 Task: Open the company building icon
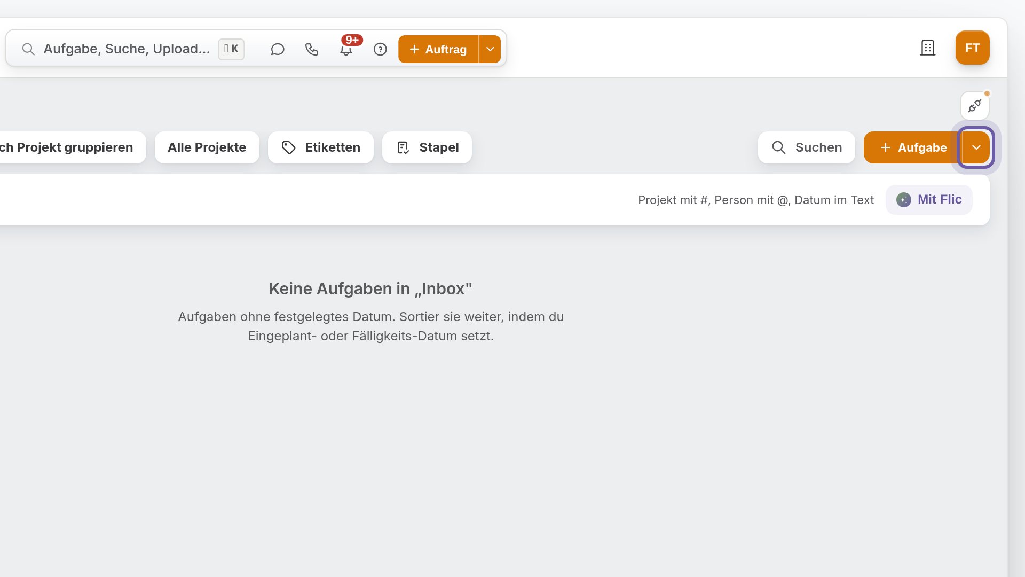(928, 48)
